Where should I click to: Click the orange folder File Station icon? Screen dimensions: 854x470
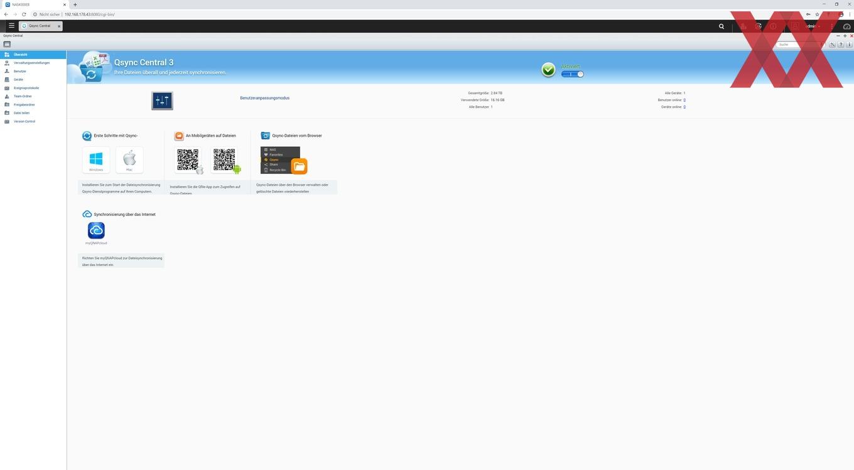tap(300, 166)
